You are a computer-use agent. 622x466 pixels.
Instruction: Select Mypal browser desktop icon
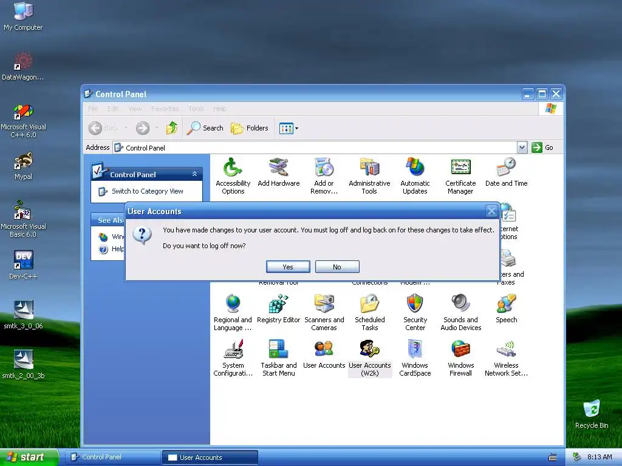pos(23,166)
